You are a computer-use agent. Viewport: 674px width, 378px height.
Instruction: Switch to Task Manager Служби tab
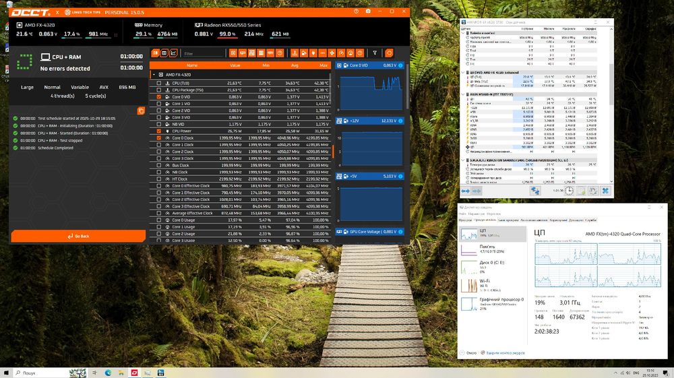tap(591, 220)
